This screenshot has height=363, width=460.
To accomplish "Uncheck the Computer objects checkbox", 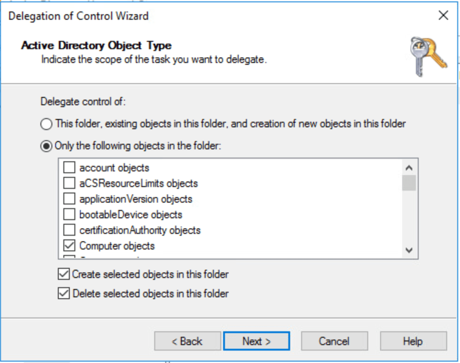I will 69,245.
